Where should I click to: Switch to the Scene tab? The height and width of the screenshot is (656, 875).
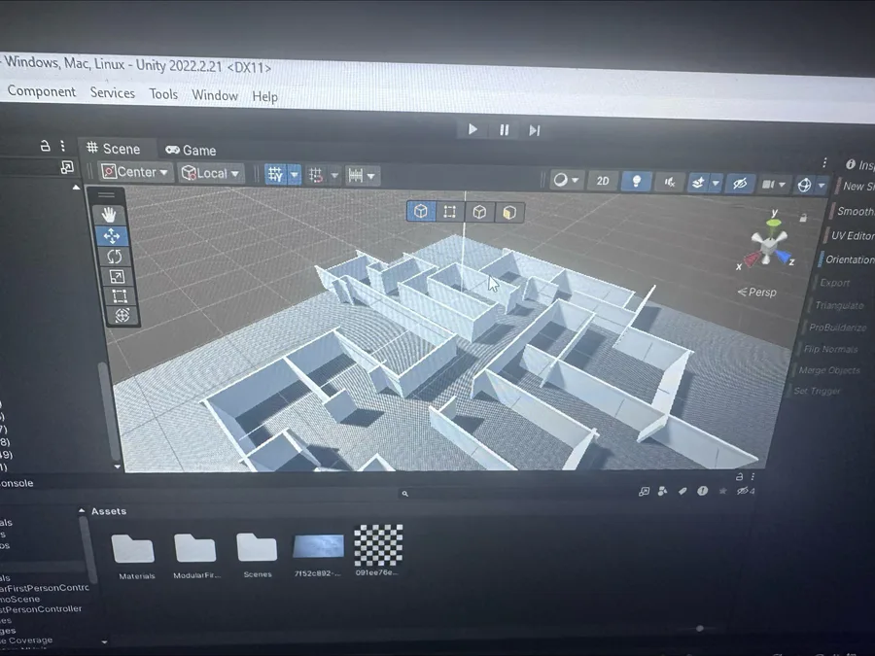point(114,149)
